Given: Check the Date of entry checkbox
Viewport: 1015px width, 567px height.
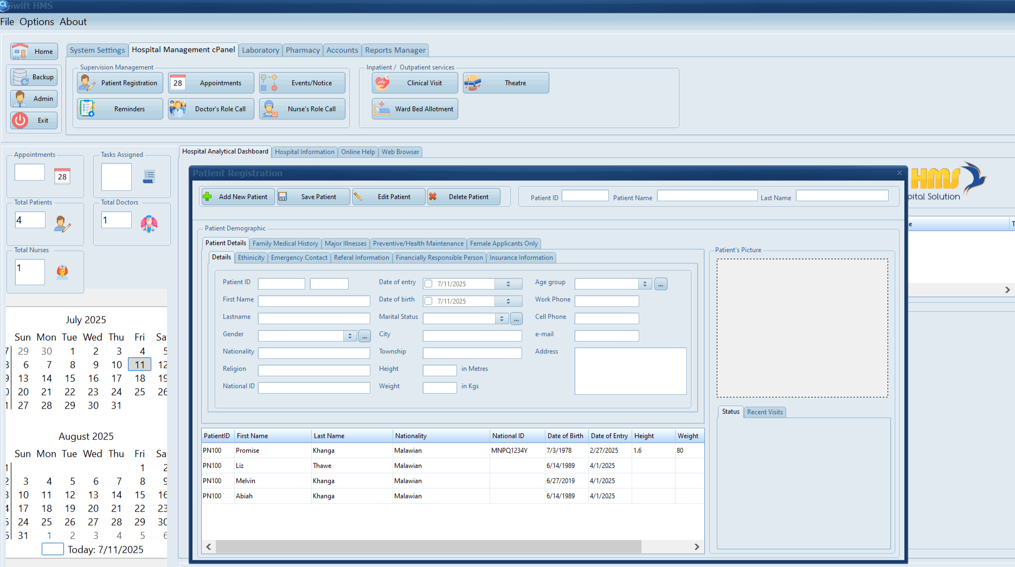Looking at the screenshot, I should pos(428,283).
